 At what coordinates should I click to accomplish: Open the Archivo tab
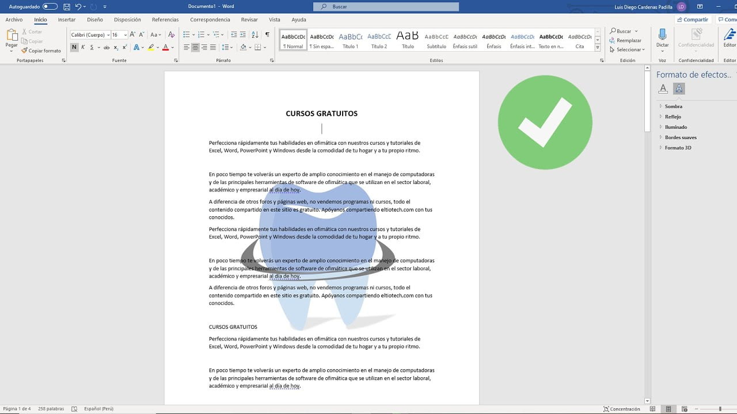pos(14,20)
